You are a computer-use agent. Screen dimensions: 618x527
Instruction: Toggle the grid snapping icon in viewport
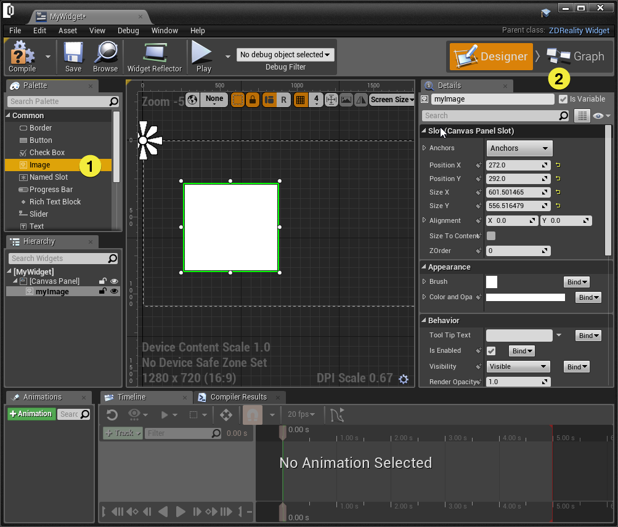[x=300, y=100]
